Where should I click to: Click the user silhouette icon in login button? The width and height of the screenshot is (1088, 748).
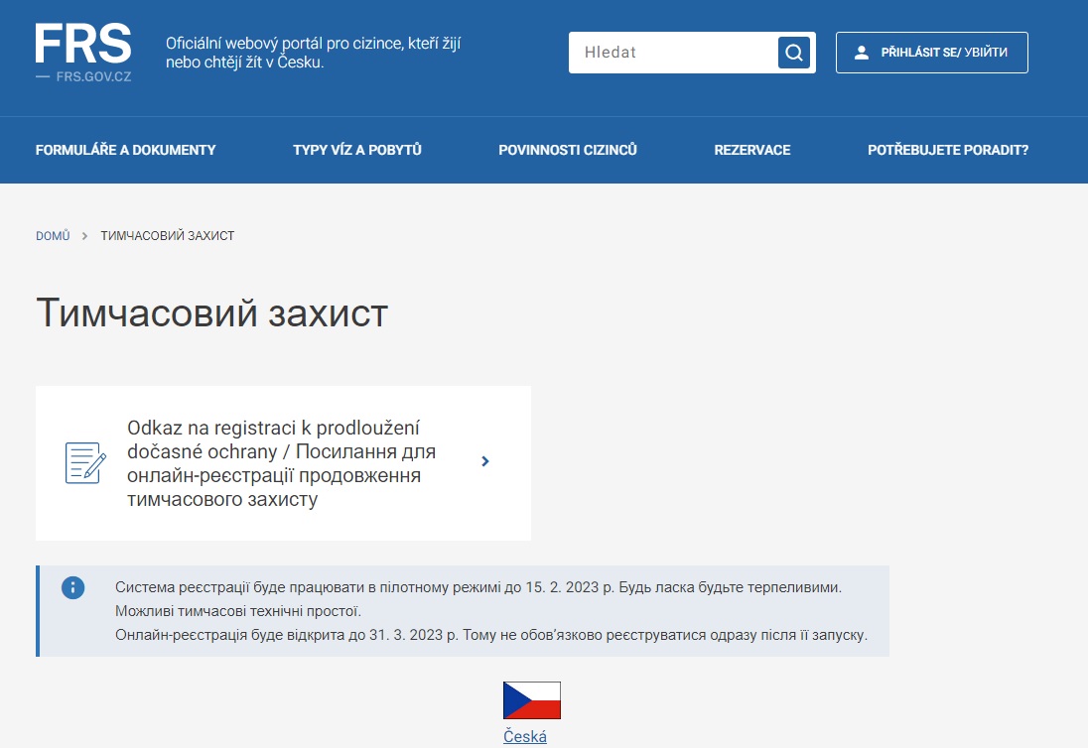point(861,53)
